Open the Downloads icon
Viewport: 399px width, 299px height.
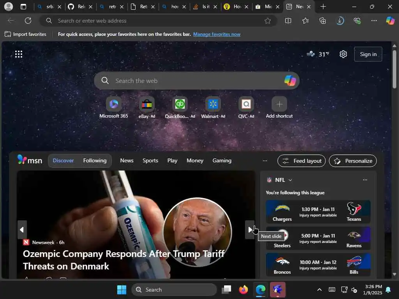(x=340, y=21)
